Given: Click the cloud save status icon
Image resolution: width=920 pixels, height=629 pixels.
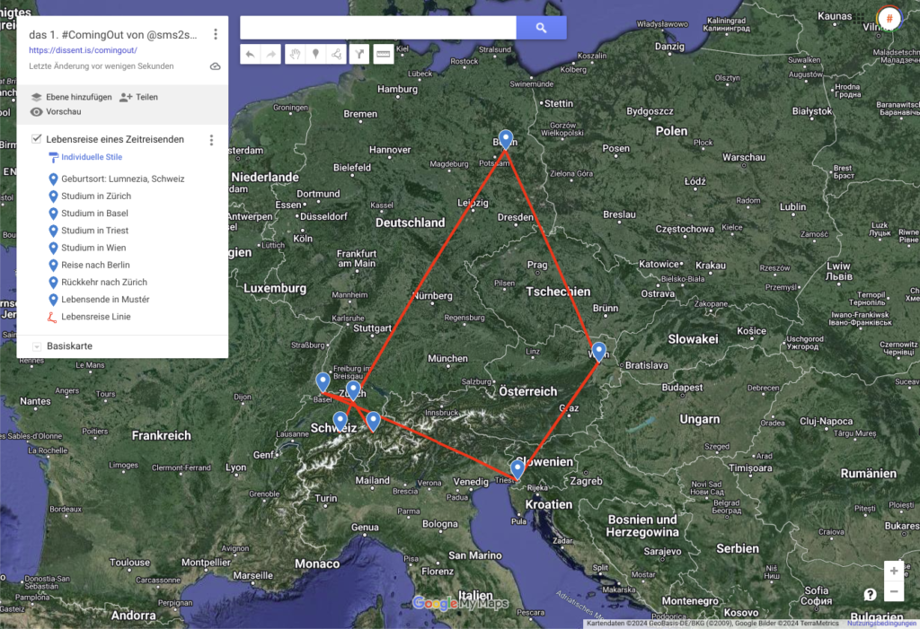Looking at the screenshot, I should pyautogui.click(x=215, y=66).
